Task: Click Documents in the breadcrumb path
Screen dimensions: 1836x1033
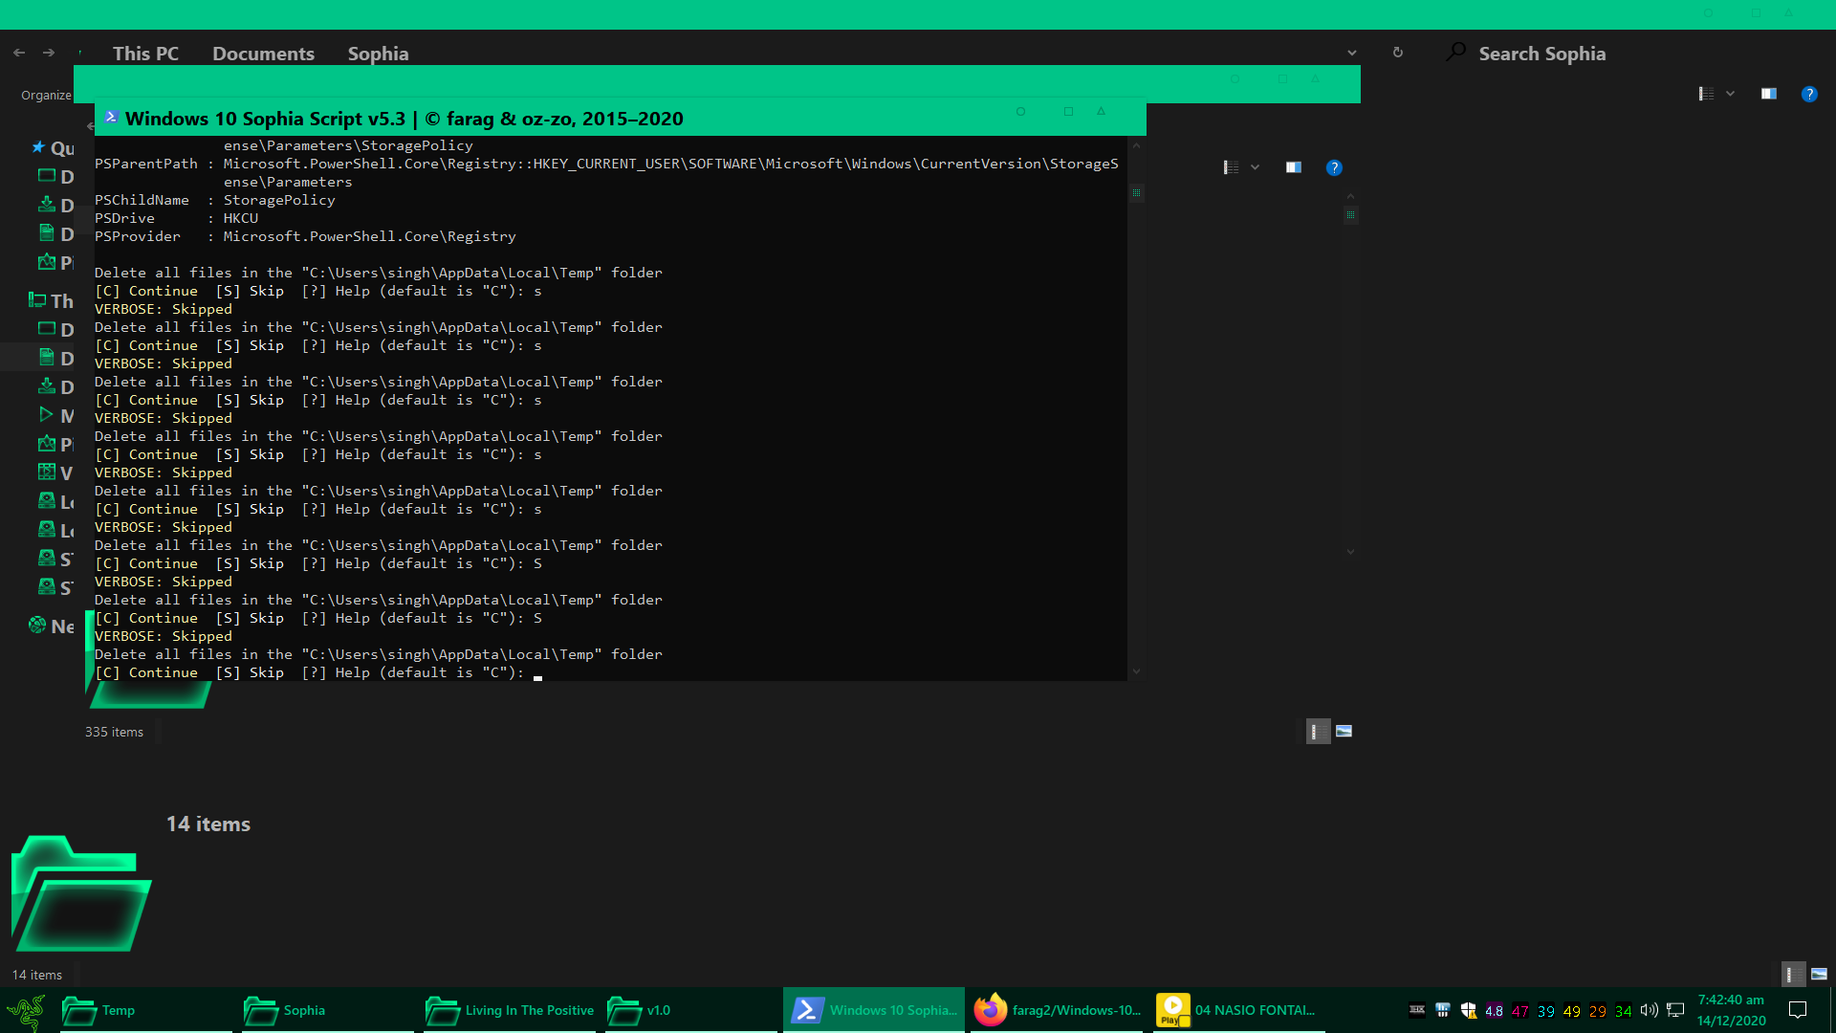Action: point(263,54)
